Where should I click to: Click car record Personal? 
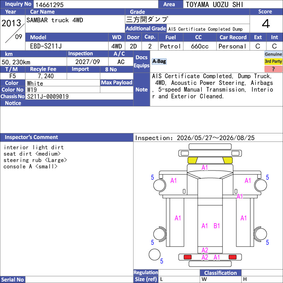[x=232, y=46]
